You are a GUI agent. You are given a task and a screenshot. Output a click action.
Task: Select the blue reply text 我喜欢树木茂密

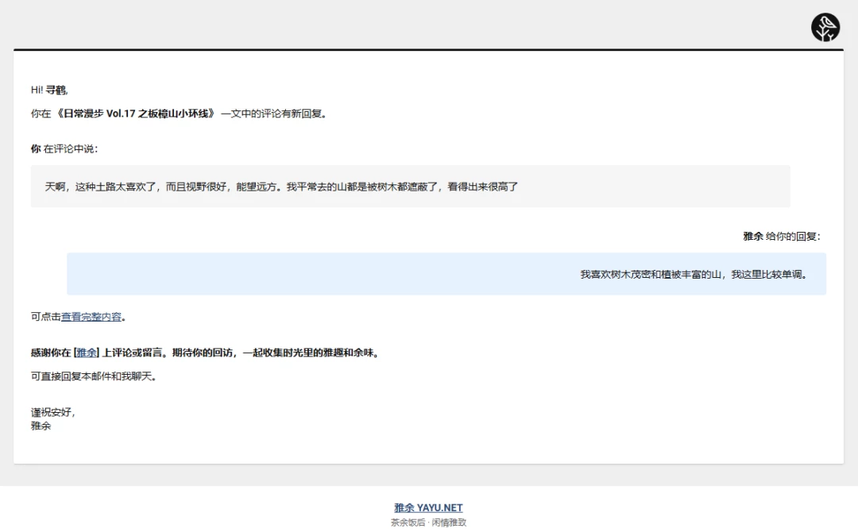pos(693,275)
